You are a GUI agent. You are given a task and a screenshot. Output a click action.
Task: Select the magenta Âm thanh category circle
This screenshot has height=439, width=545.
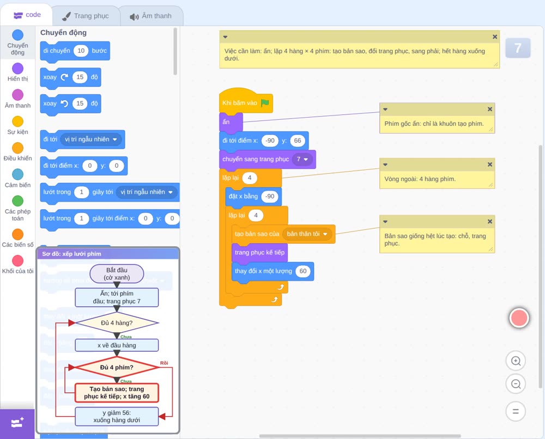pos(18,95)
